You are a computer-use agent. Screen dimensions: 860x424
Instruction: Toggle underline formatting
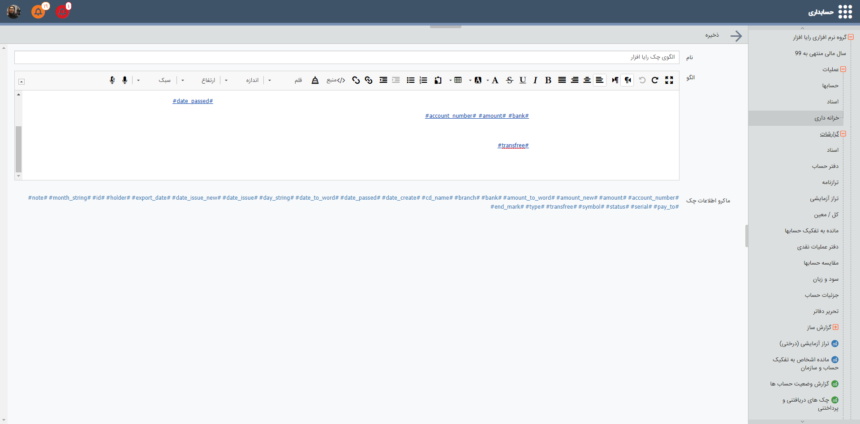coord(523,80)
